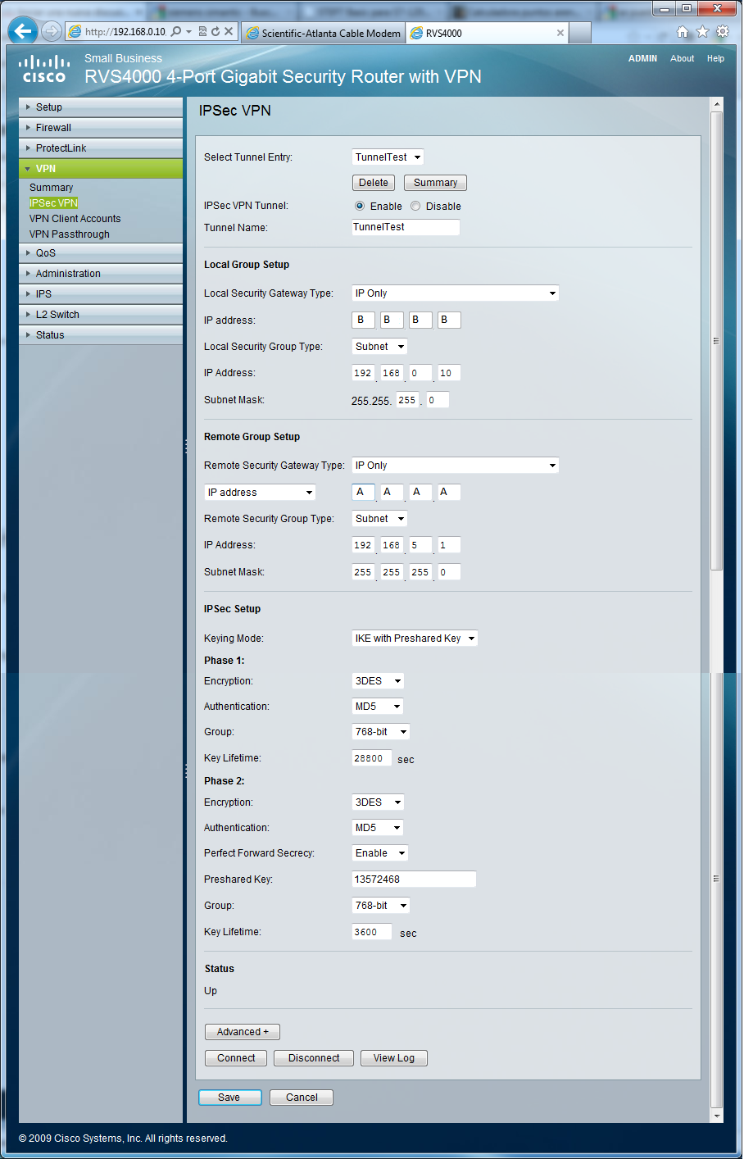The width and height of the screenshot is (744, 1159).
Task: Open VPN Summary submenu item
Action: point(51,188)
